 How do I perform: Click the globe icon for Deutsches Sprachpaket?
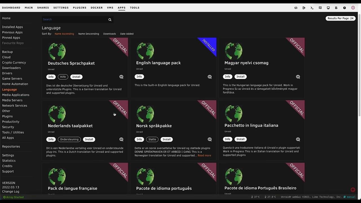[x=57, y=51]
